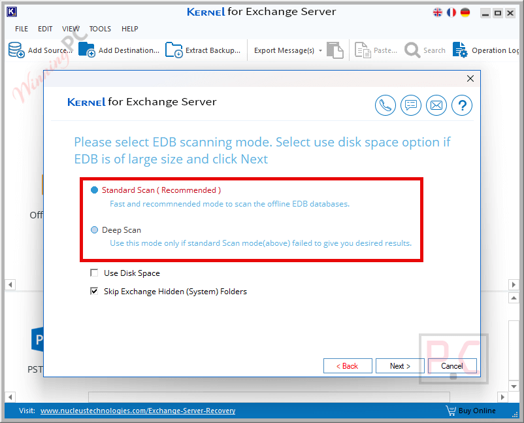Switch language to French flag
The image size is (524, 423).
(x=451, y=12)
